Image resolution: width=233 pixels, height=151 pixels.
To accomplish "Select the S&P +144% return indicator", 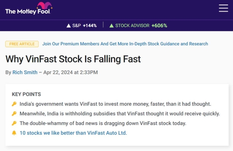I will (x=82, y=26).
